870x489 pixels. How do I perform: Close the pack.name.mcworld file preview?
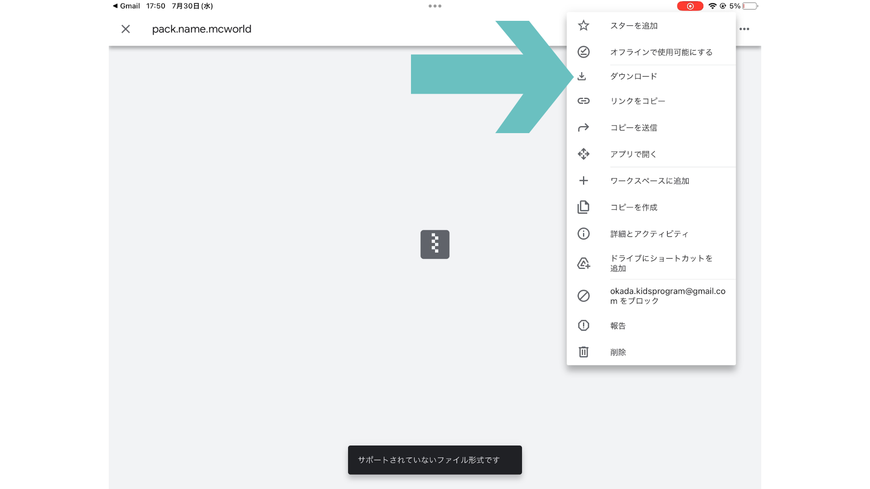[x=126, y=29]
